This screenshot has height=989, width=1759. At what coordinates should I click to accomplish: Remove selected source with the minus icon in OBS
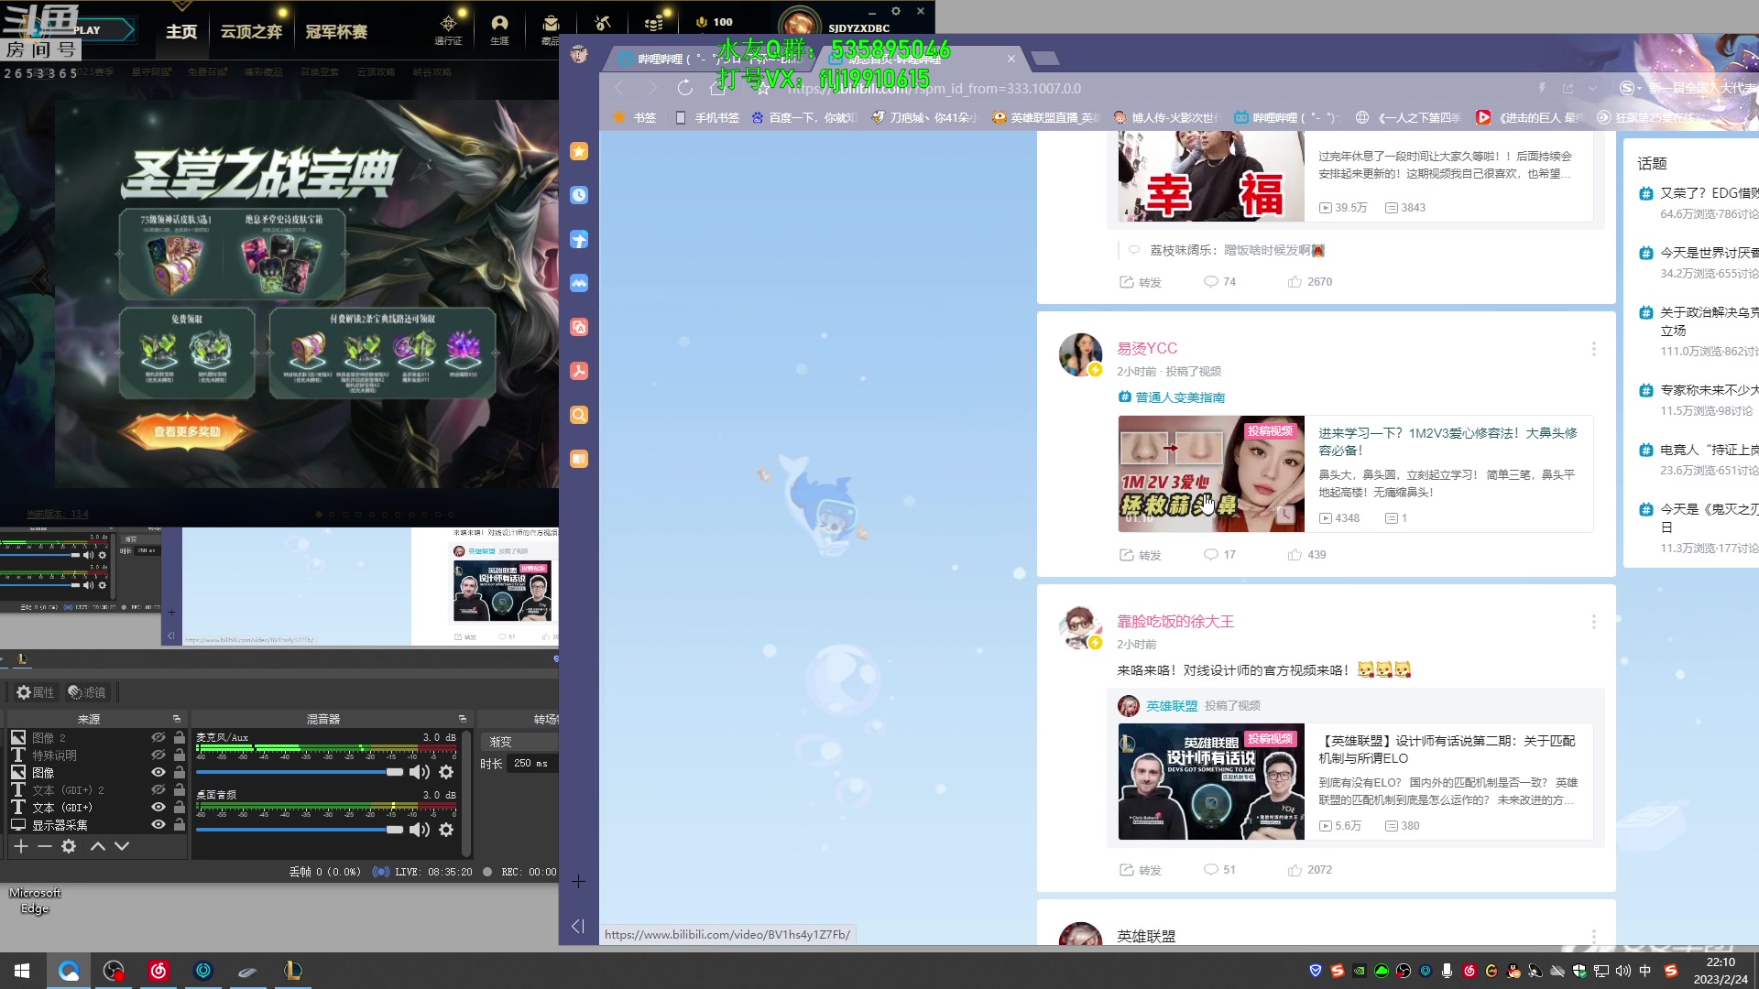tap(44, 846)
